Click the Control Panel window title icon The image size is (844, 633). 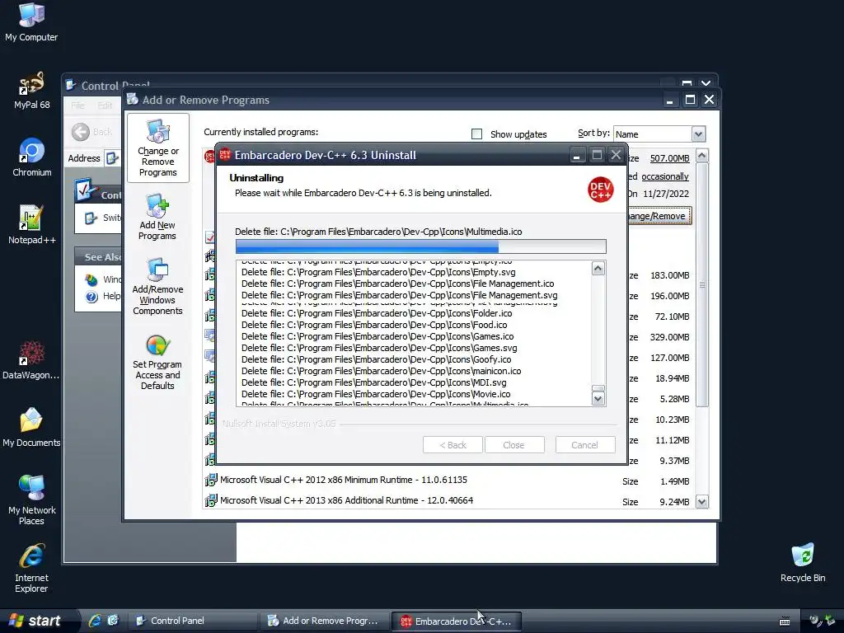pos(71,85)
